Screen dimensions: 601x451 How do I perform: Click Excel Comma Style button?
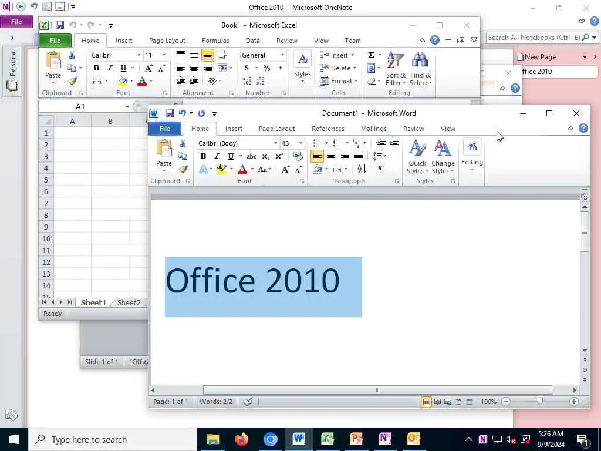tap(281, 68)
